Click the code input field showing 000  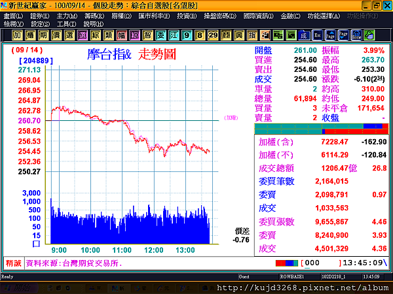(322, 263)
